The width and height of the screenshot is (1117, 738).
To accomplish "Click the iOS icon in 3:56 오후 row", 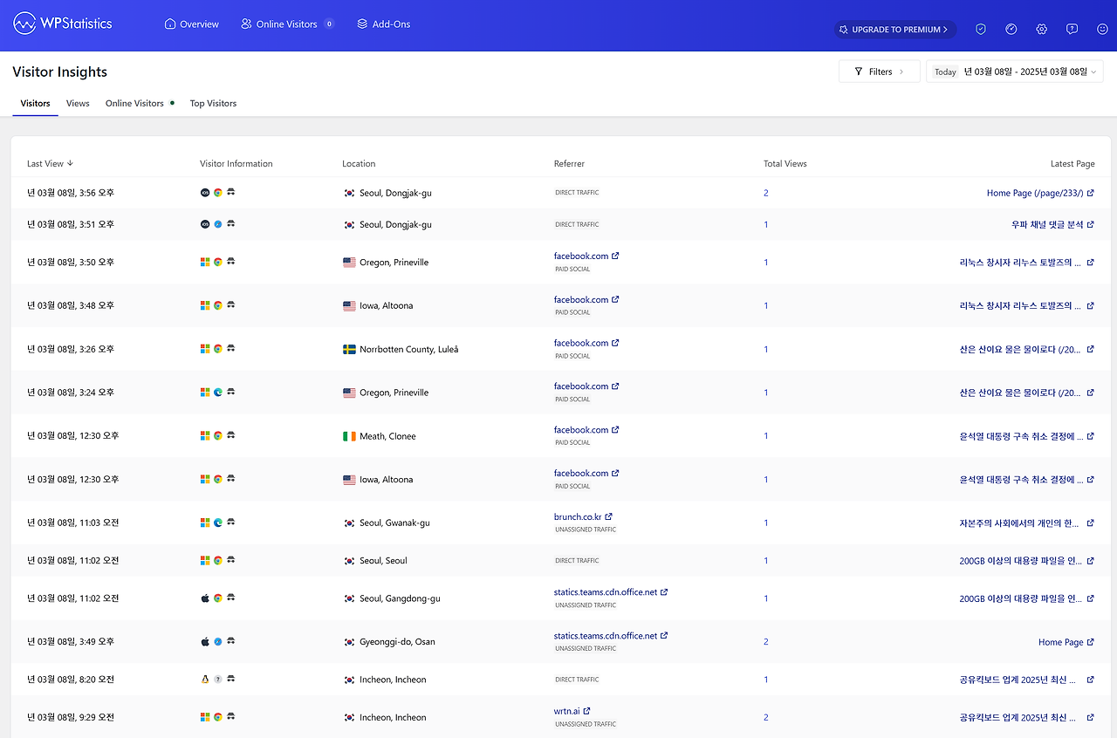I will 205,192.
